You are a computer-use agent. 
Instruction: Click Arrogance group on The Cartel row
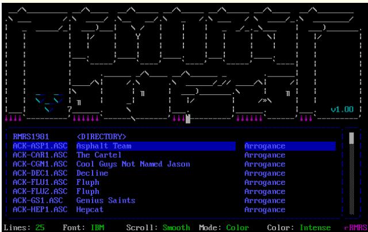point(264,155)
